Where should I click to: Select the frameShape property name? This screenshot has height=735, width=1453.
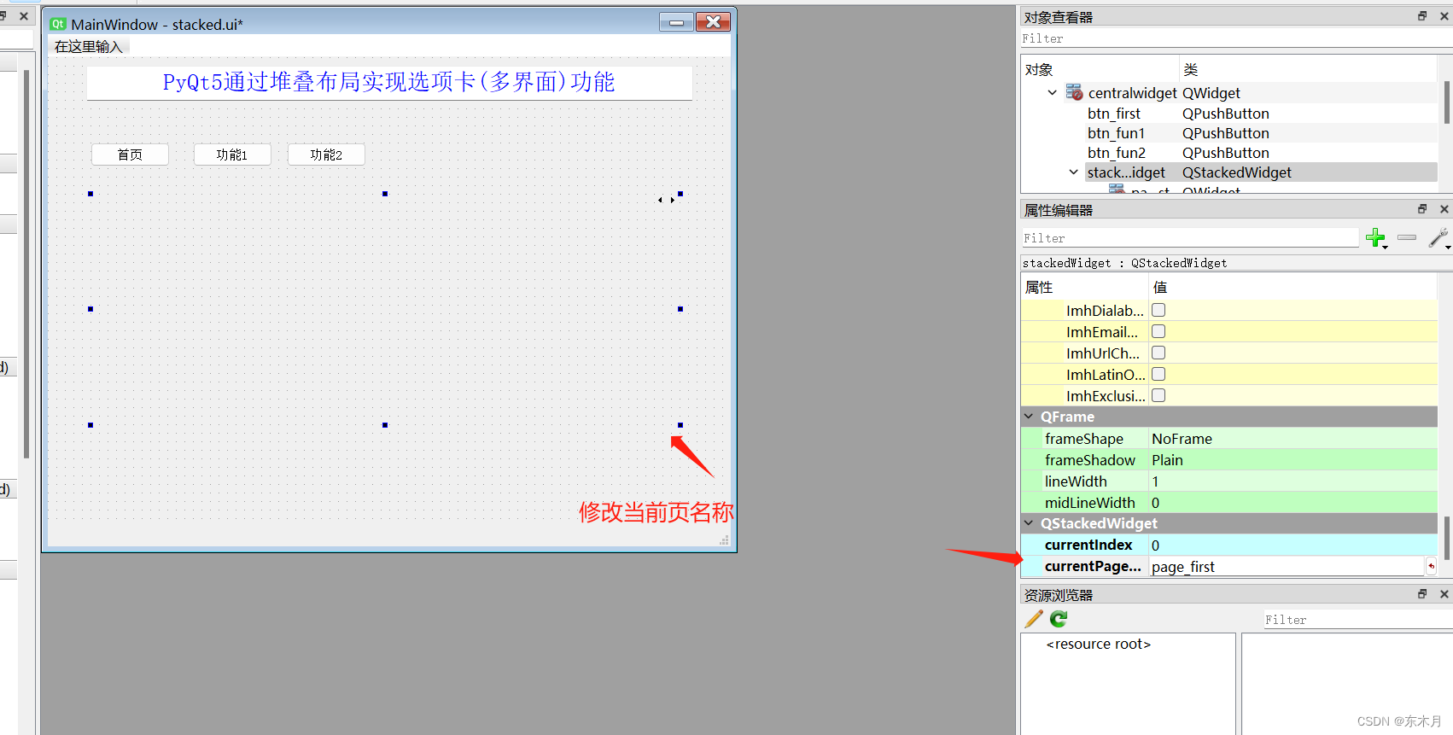[x=1084, y=438]
